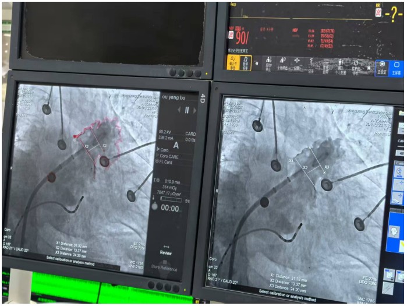The width and height of the screenshot is (407, 306).
Task: Open main setup on patient monitor
Action: pos(382,65)
